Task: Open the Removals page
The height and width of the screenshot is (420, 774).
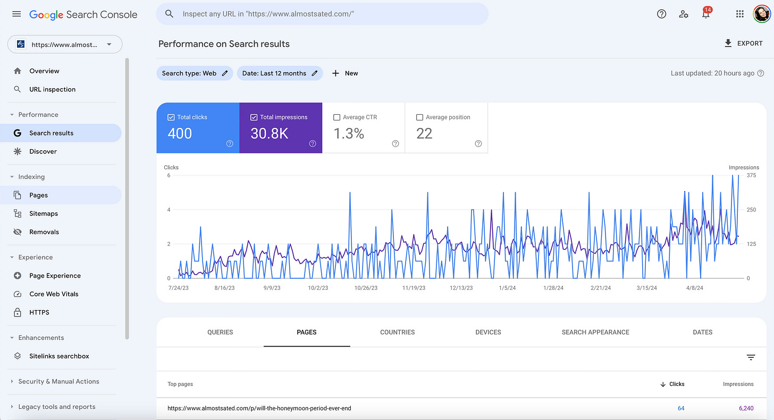Action: point(44,232)
